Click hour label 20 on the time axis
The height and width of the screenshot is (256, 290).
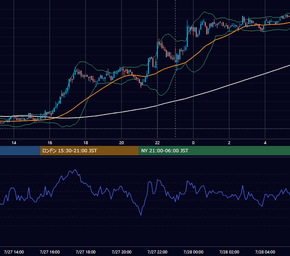coord(122,143)
